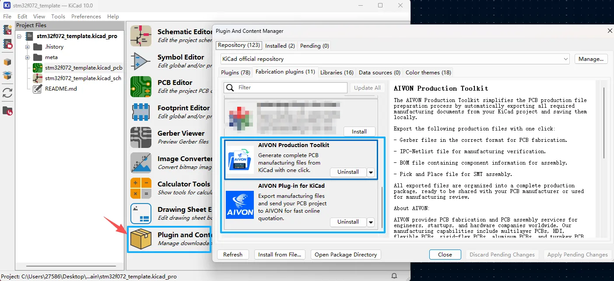Switch to Fabrication plugins (11) tab
This screenshot has width=614, height=281.
click(285, 72)
